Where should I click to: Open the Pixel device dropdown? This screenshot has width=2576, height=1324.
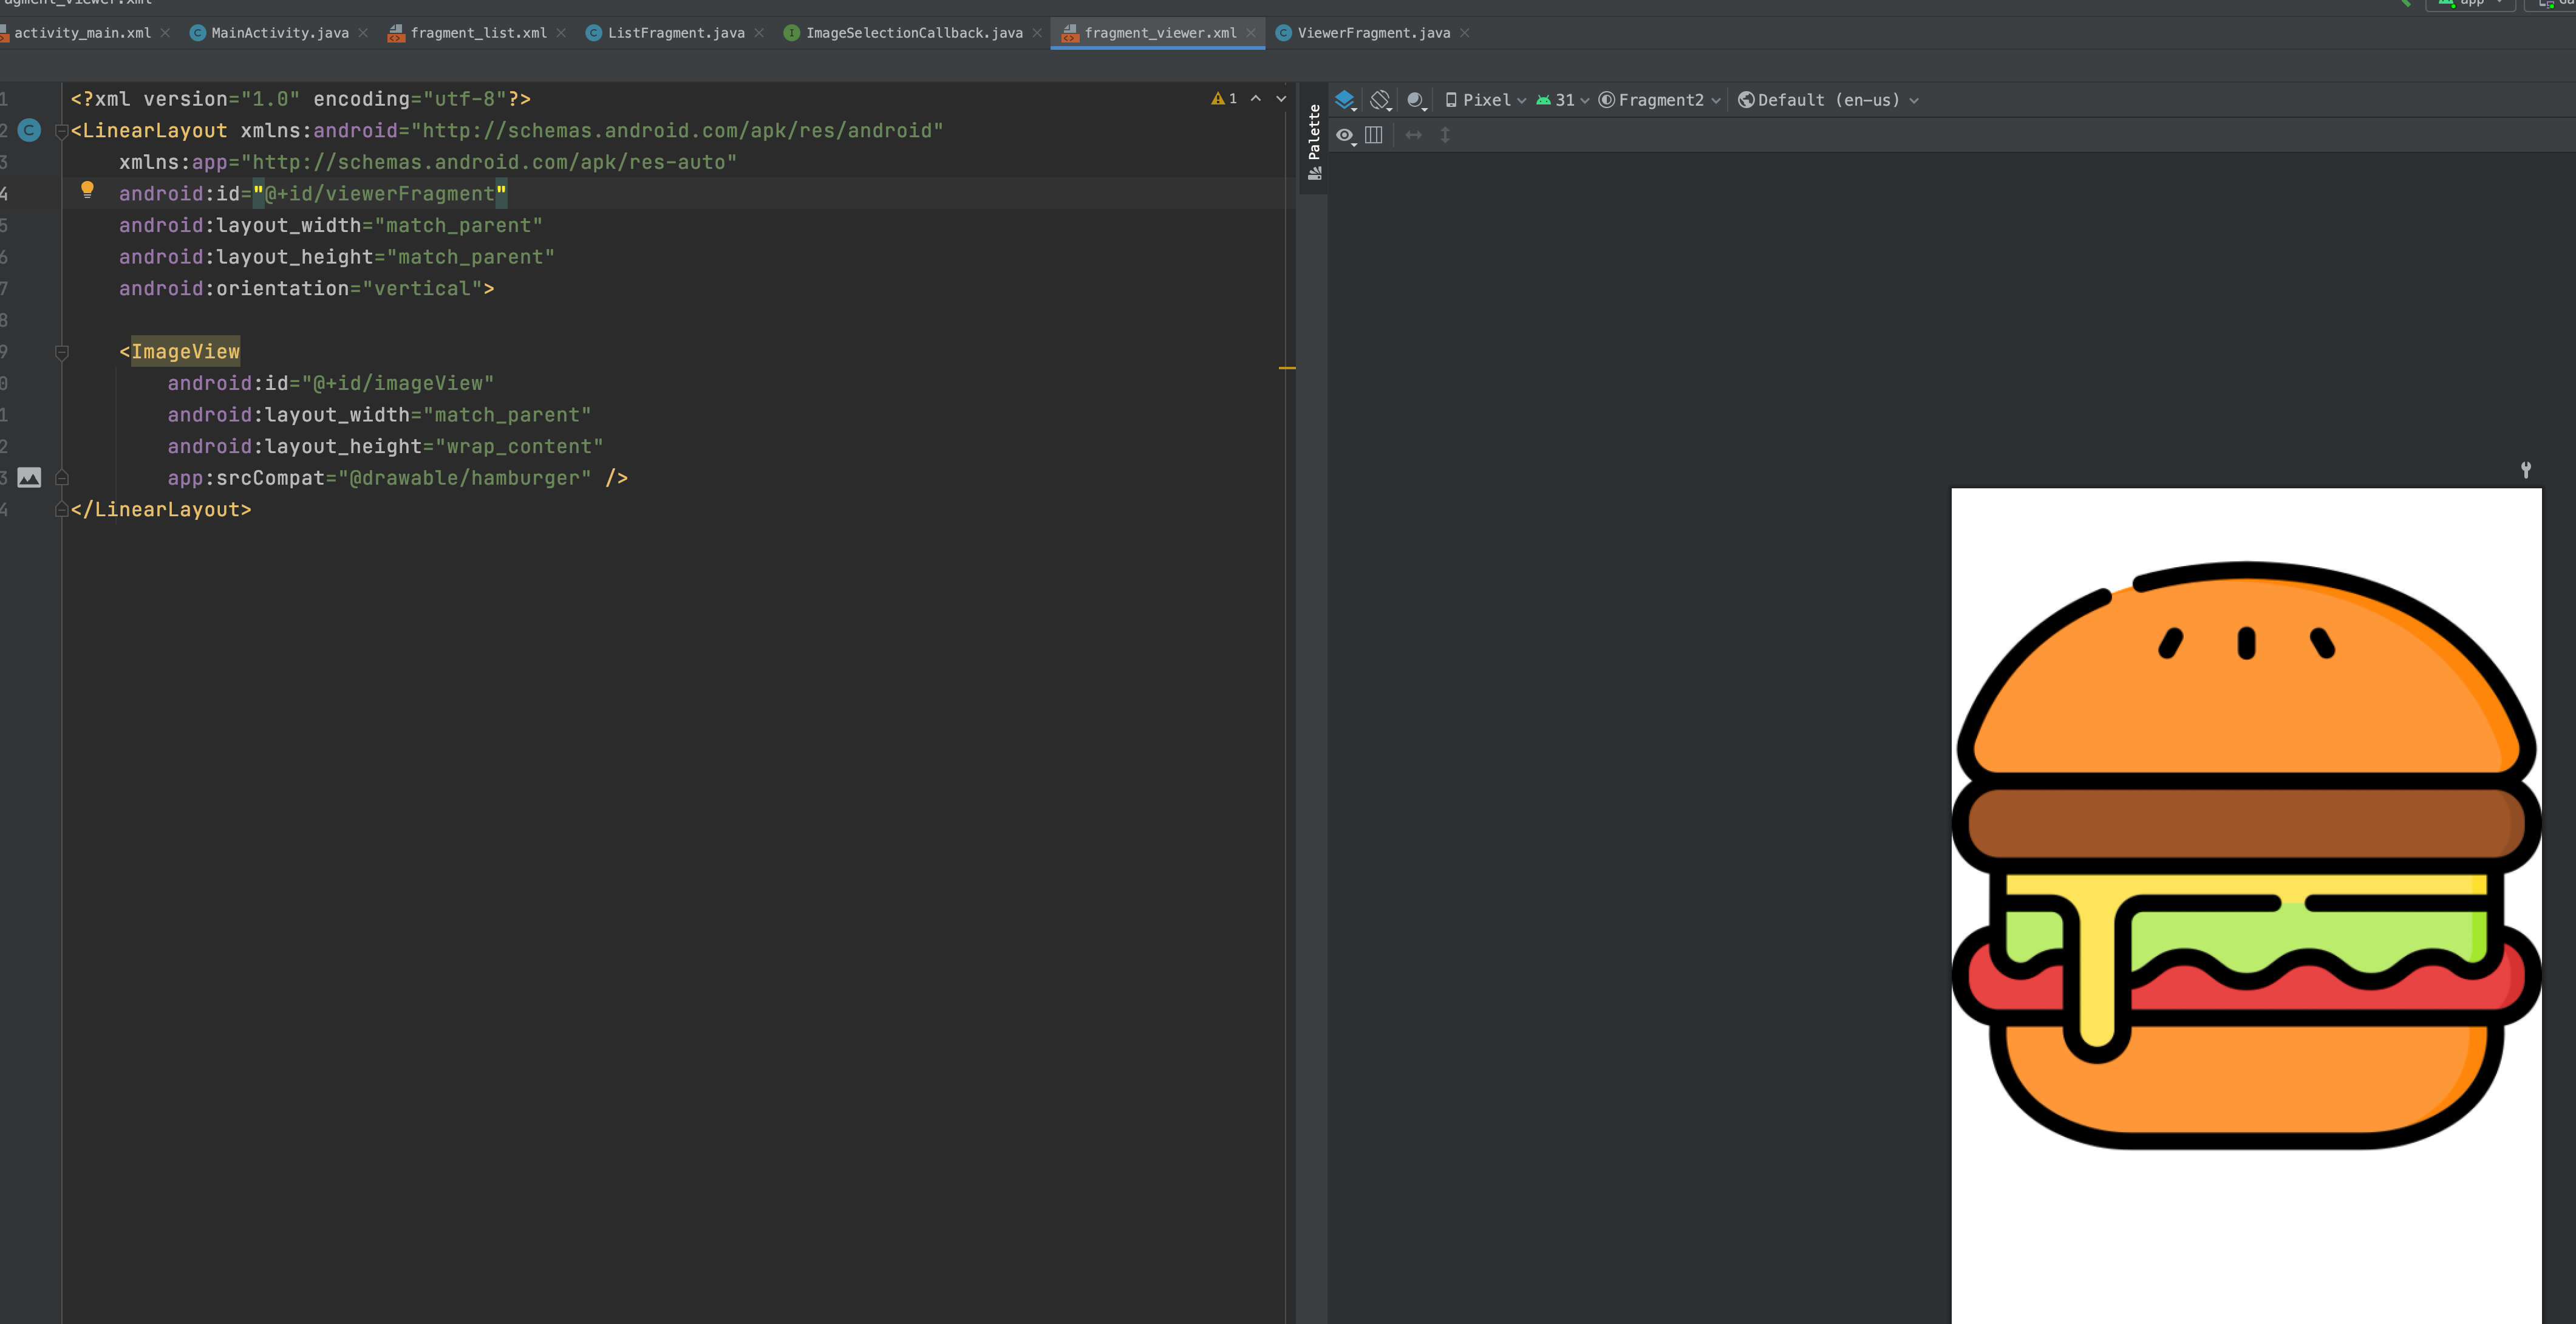click(1485, 100)
